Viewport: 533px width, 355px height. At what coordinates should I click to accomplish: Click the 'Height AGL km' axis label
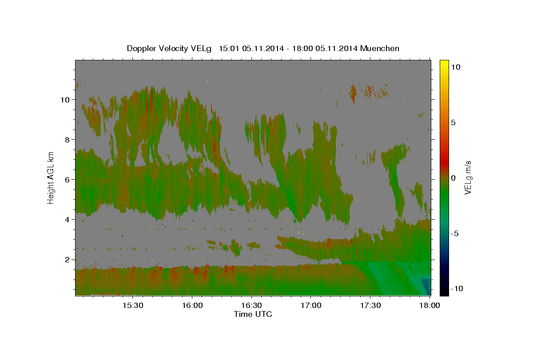pyautogui.click(x=51, y=177)
